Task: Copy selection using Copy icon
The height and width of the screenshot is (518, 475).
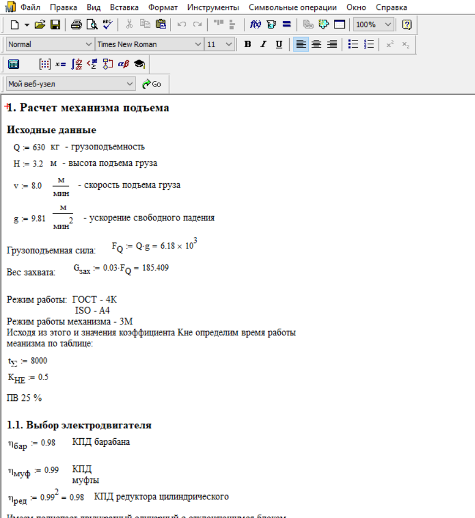Action: coord(145,25)
